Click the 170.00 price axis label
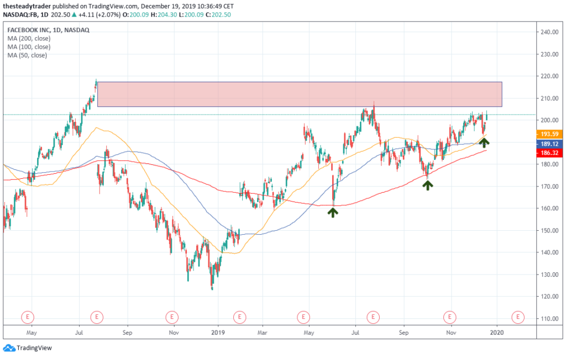 coord(549,187)
